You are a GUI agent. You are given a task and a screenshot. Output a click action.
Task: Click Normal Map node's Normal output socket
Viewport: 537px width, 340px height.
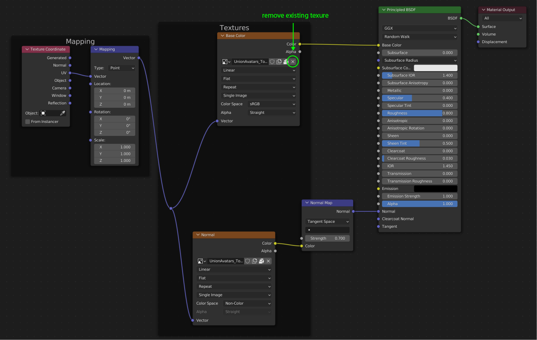pos(353,211)
